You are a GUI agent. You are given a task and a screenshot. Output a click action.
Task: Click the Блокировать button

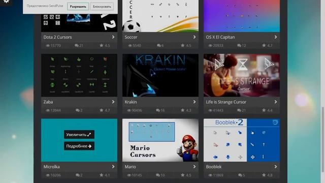102,7
